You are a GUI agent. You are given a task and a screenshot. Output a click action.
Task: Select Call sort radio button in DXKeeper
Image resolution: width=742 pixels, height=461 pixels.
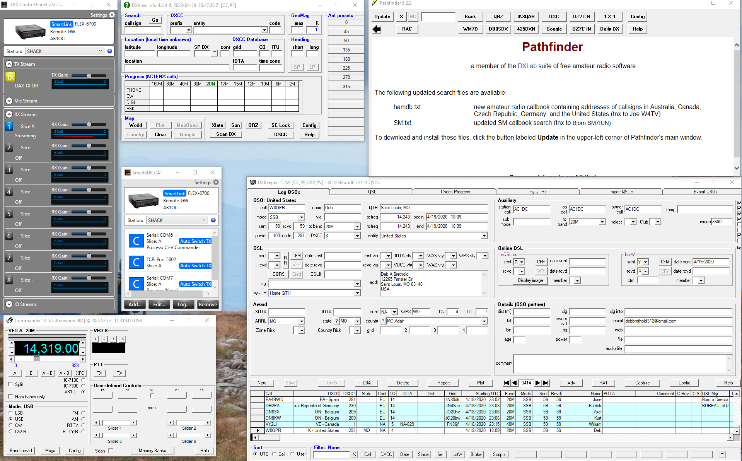point(274,454)
